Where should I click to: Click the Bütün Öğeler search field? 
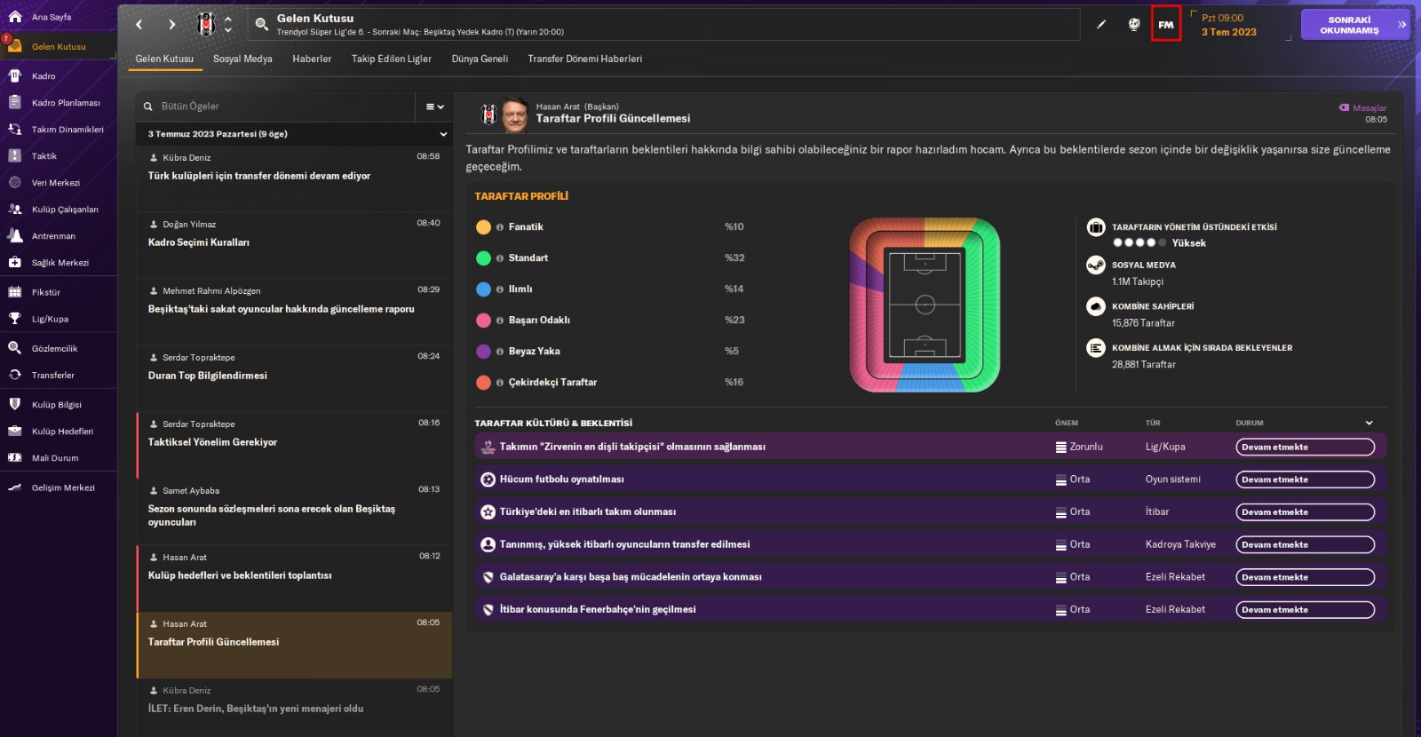tap(275, 107)
